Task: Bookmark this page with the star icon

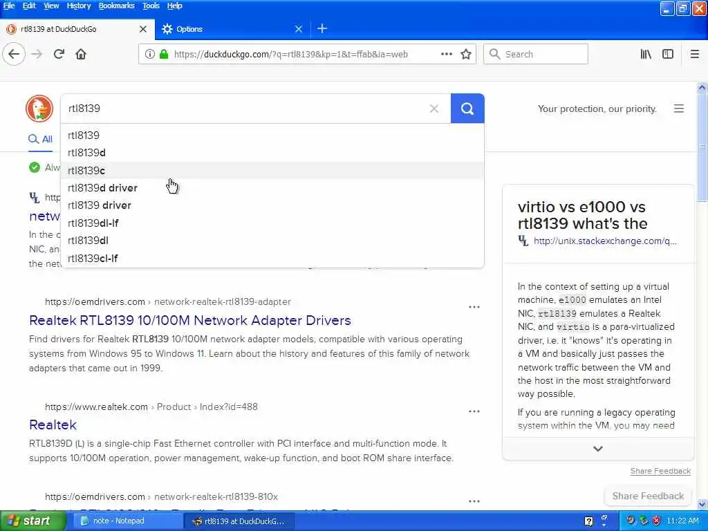Action: [466, 54]
